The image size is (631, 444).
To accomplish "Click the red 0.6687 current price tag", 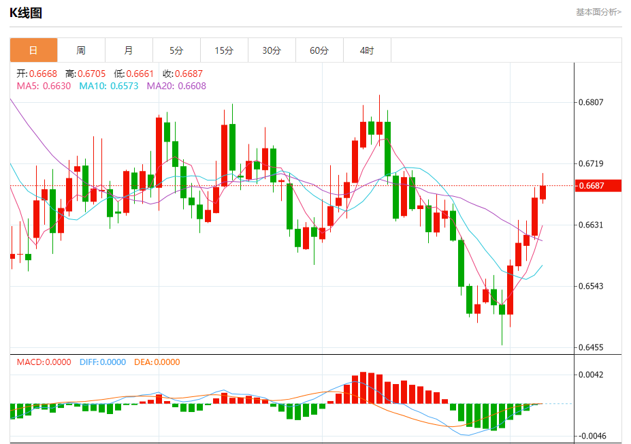I will pyautogui.click(x=598, y=186).
